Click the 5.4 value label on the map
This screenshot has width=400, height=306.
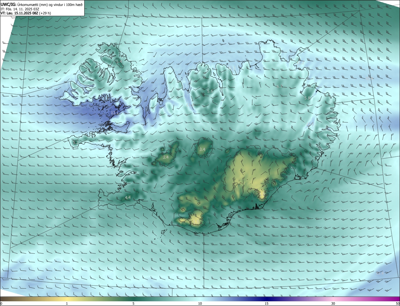pyautogui.click(x=119, y=62)
